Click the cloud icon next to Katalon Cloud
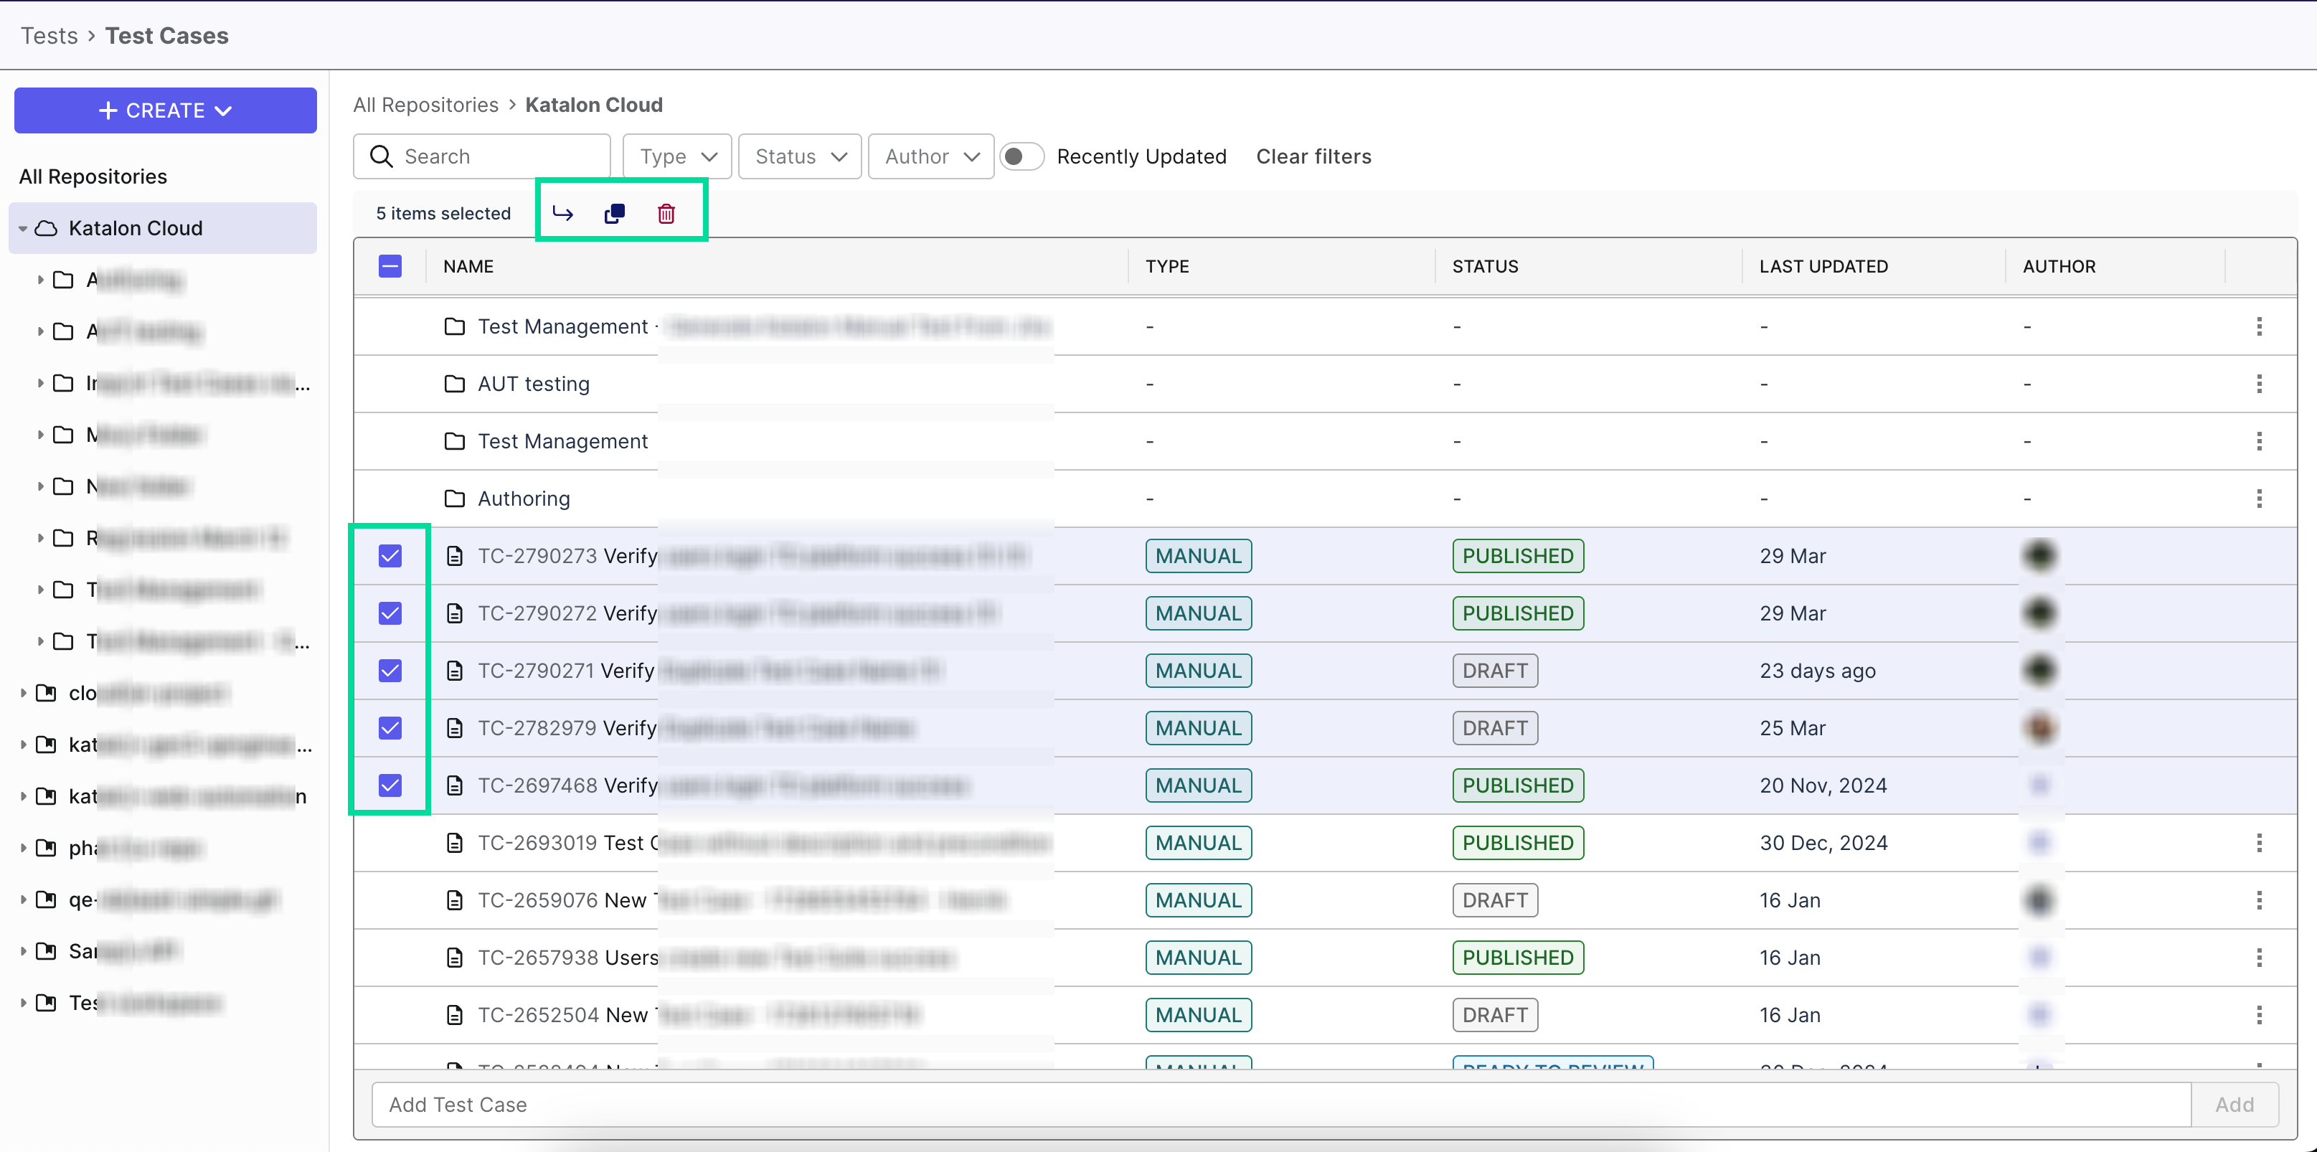The image size is (2317, 1152). 46,227
